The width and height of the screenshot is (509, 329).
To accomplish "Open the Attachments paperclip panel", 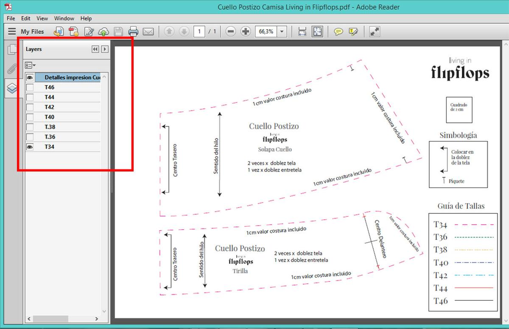I will (x=12, y=69).
